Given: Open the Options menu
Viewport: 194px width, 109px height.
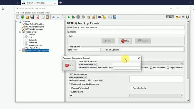Looking at the screenshot, I should click(41, 13).
